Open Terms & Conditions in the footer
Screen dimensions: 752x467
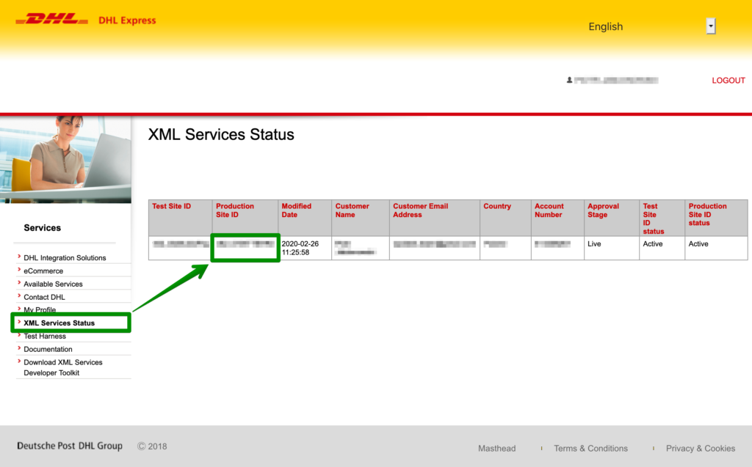click(x=590, y=448)
